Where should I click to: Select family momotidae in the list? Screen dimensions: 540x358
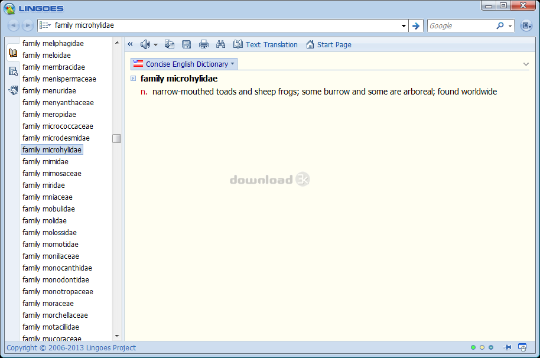(51, 244)
